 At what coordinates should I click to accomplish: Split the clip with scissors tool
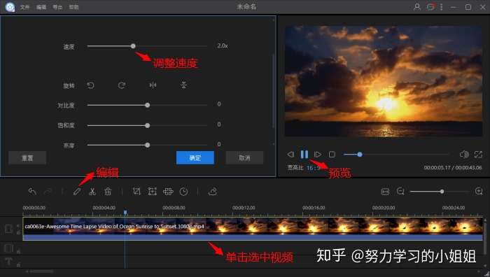point(92,192)
